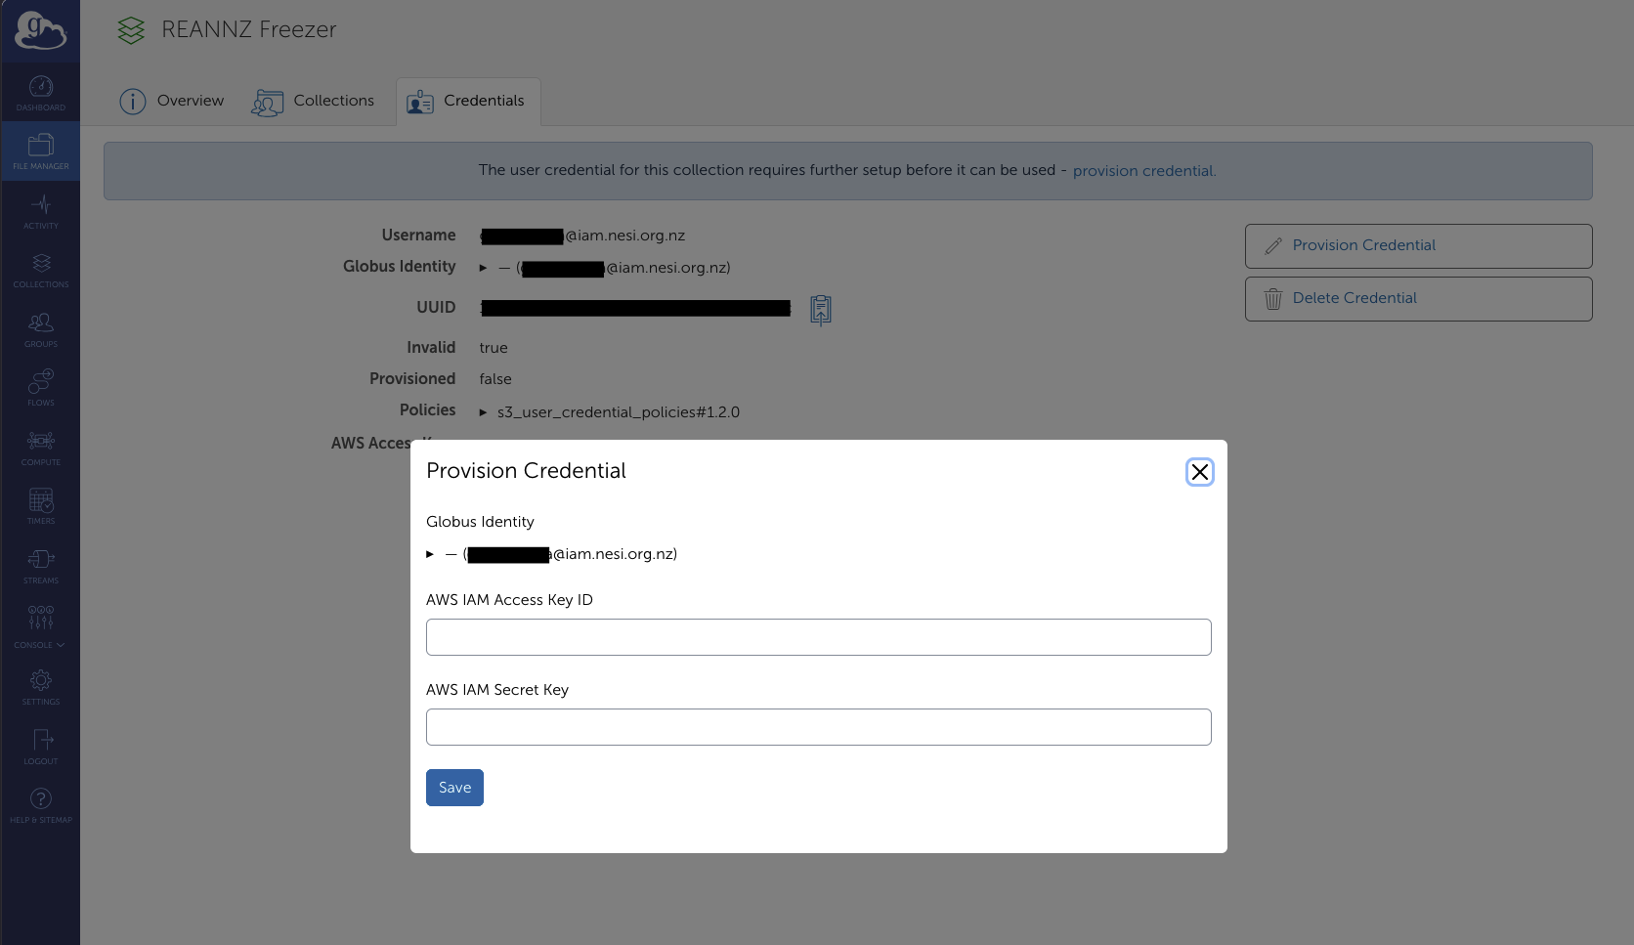Click the Delete Credential button
Viewport: 1634px width, 945px height.
1418,299
